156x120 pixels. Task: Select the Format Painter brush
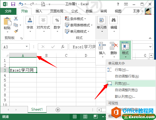[x=16, y=31]
